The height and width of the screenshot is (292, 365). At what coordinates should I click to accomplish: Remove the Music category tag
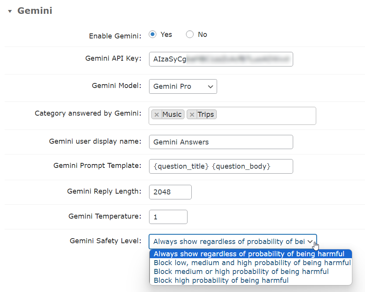[157, 114]
